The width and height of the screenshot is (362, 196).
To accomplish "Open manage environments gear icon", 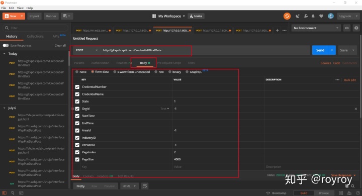I will (x=356, y=28).
